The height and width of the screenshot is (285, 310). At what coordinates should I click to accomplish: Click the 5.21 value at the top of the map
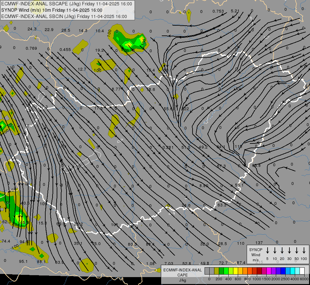[x=235, y=11]
